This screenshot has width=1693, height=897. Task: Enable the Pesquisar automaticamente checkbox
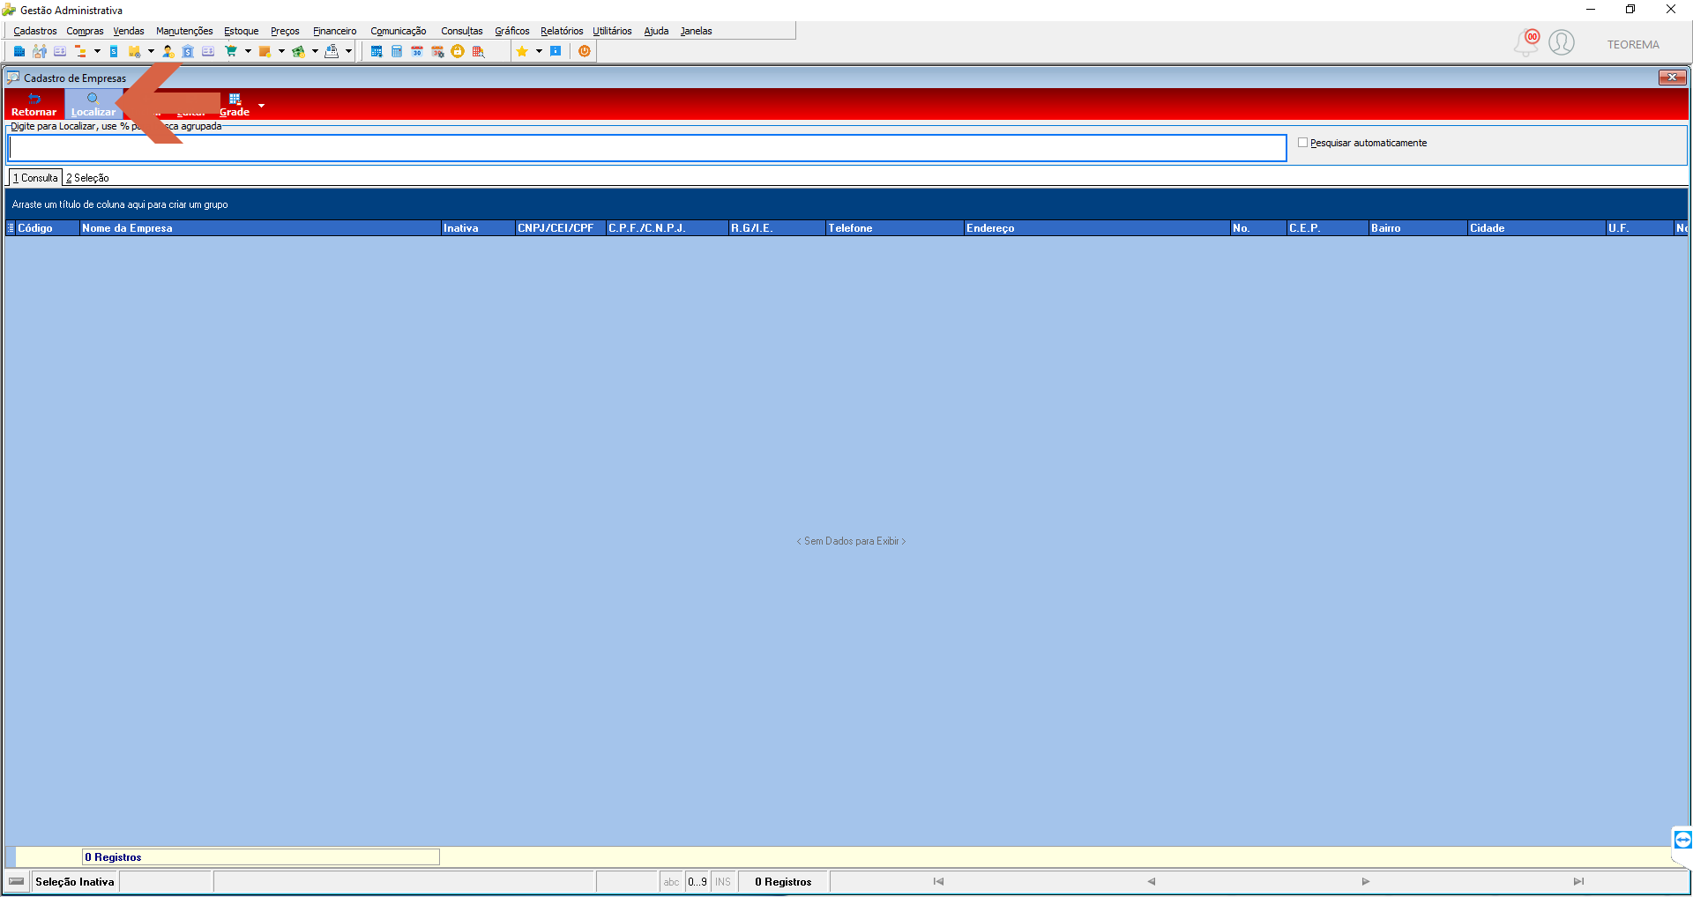point(1302,143)
